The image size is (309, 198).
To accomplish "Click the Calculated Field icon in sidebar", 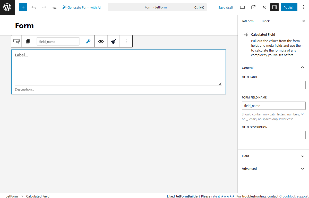I will click(245, 34).
